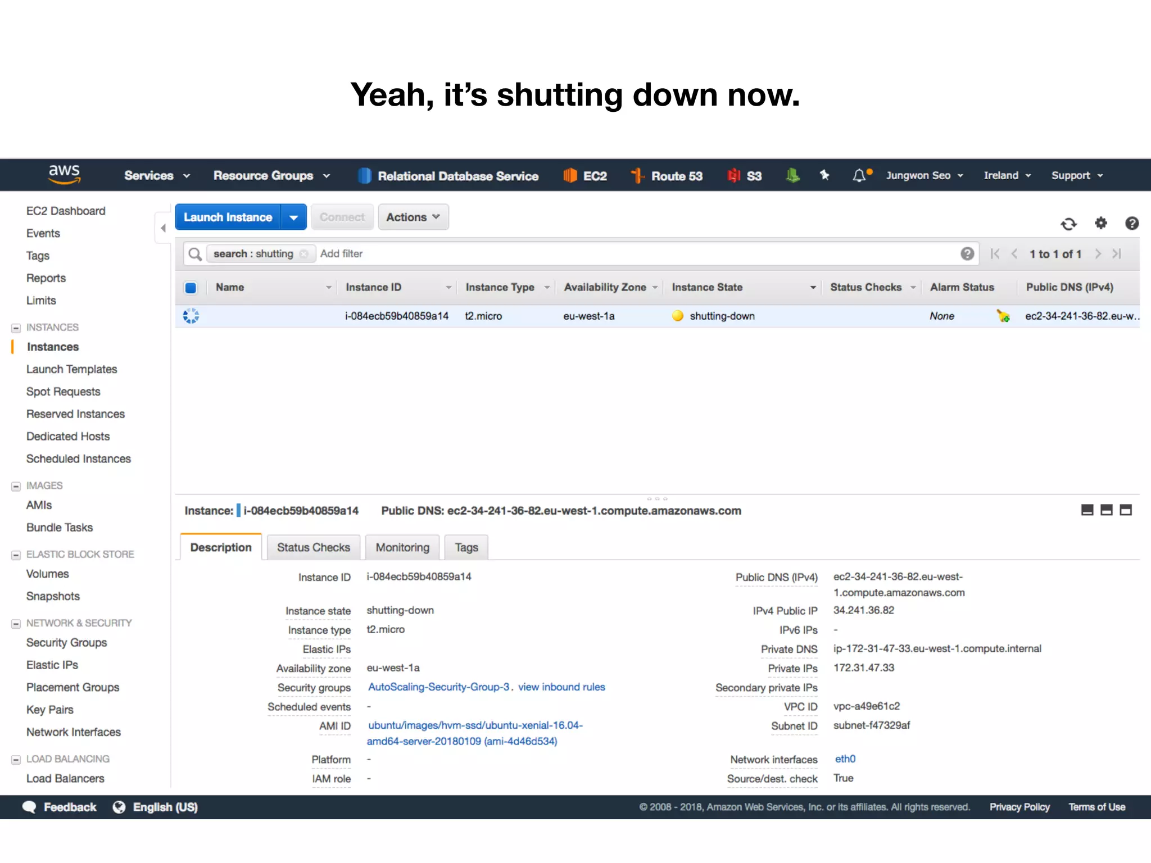Open Volumes in the sidebar
Screen dimensions: 1151x863
tap(47, 574)
